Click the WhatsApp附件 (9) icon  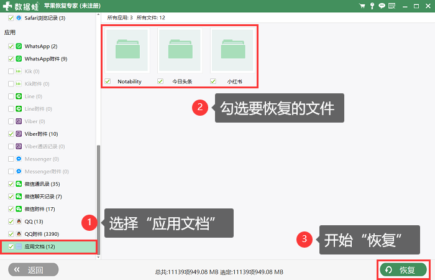point(19,58)
